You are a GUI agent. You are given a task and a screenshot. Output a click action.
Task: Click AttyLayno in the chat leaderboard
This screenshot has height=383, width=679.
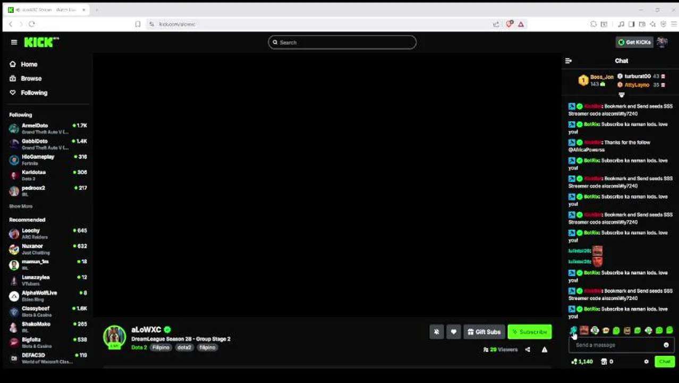click(636, 85)
